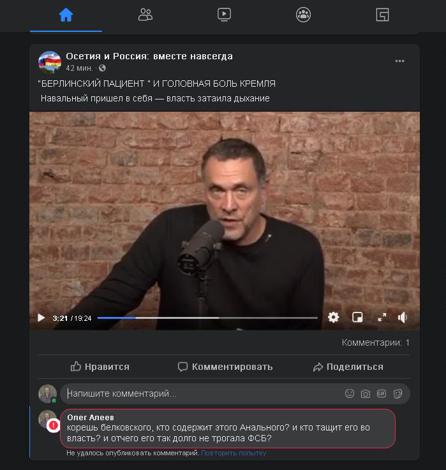The height and width of the screenshot is (470, 446).
Task: Go to the Home feed tab
Action: tap(66, 15)
